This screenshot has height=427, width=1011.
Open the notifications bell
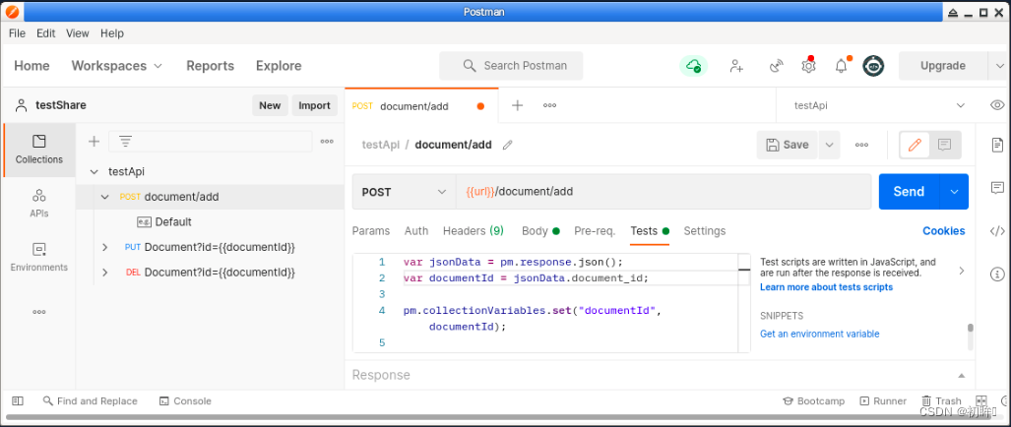click(841, 66)
